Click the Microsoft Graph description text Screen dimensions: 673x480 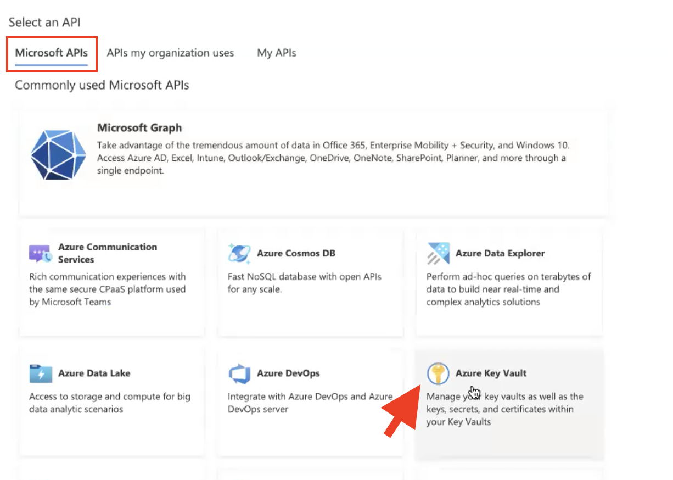pyautogui.click(x=333, y=158)
